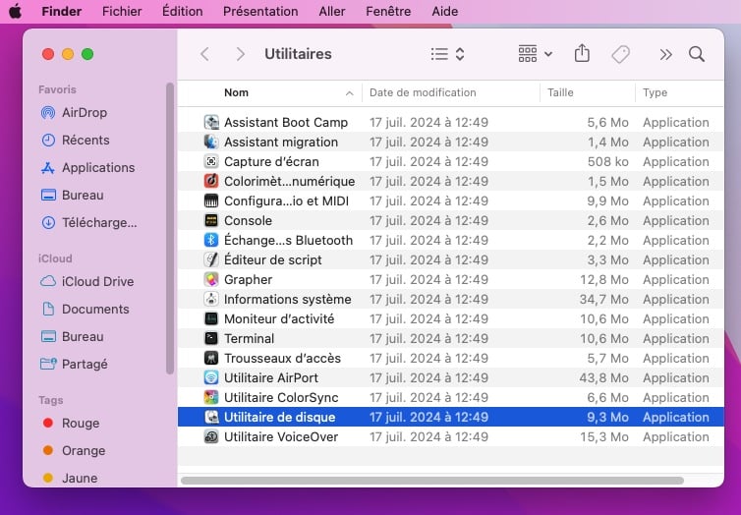This screenshot has width=741, height=515.
Task: Sort by the Type column header
Action: pyautogui.click(x=655, y=92)
